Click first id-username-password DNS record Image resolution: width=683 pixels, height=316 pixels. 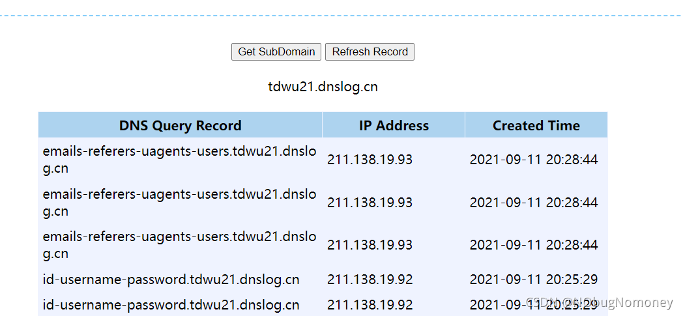pyautogui.click(x=171, y=280)
